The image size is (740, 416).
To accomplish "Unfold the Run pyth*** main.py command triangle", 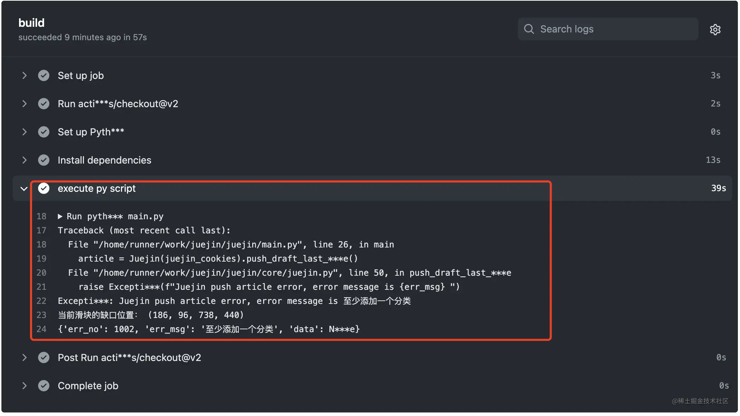I will click(60, 216).
